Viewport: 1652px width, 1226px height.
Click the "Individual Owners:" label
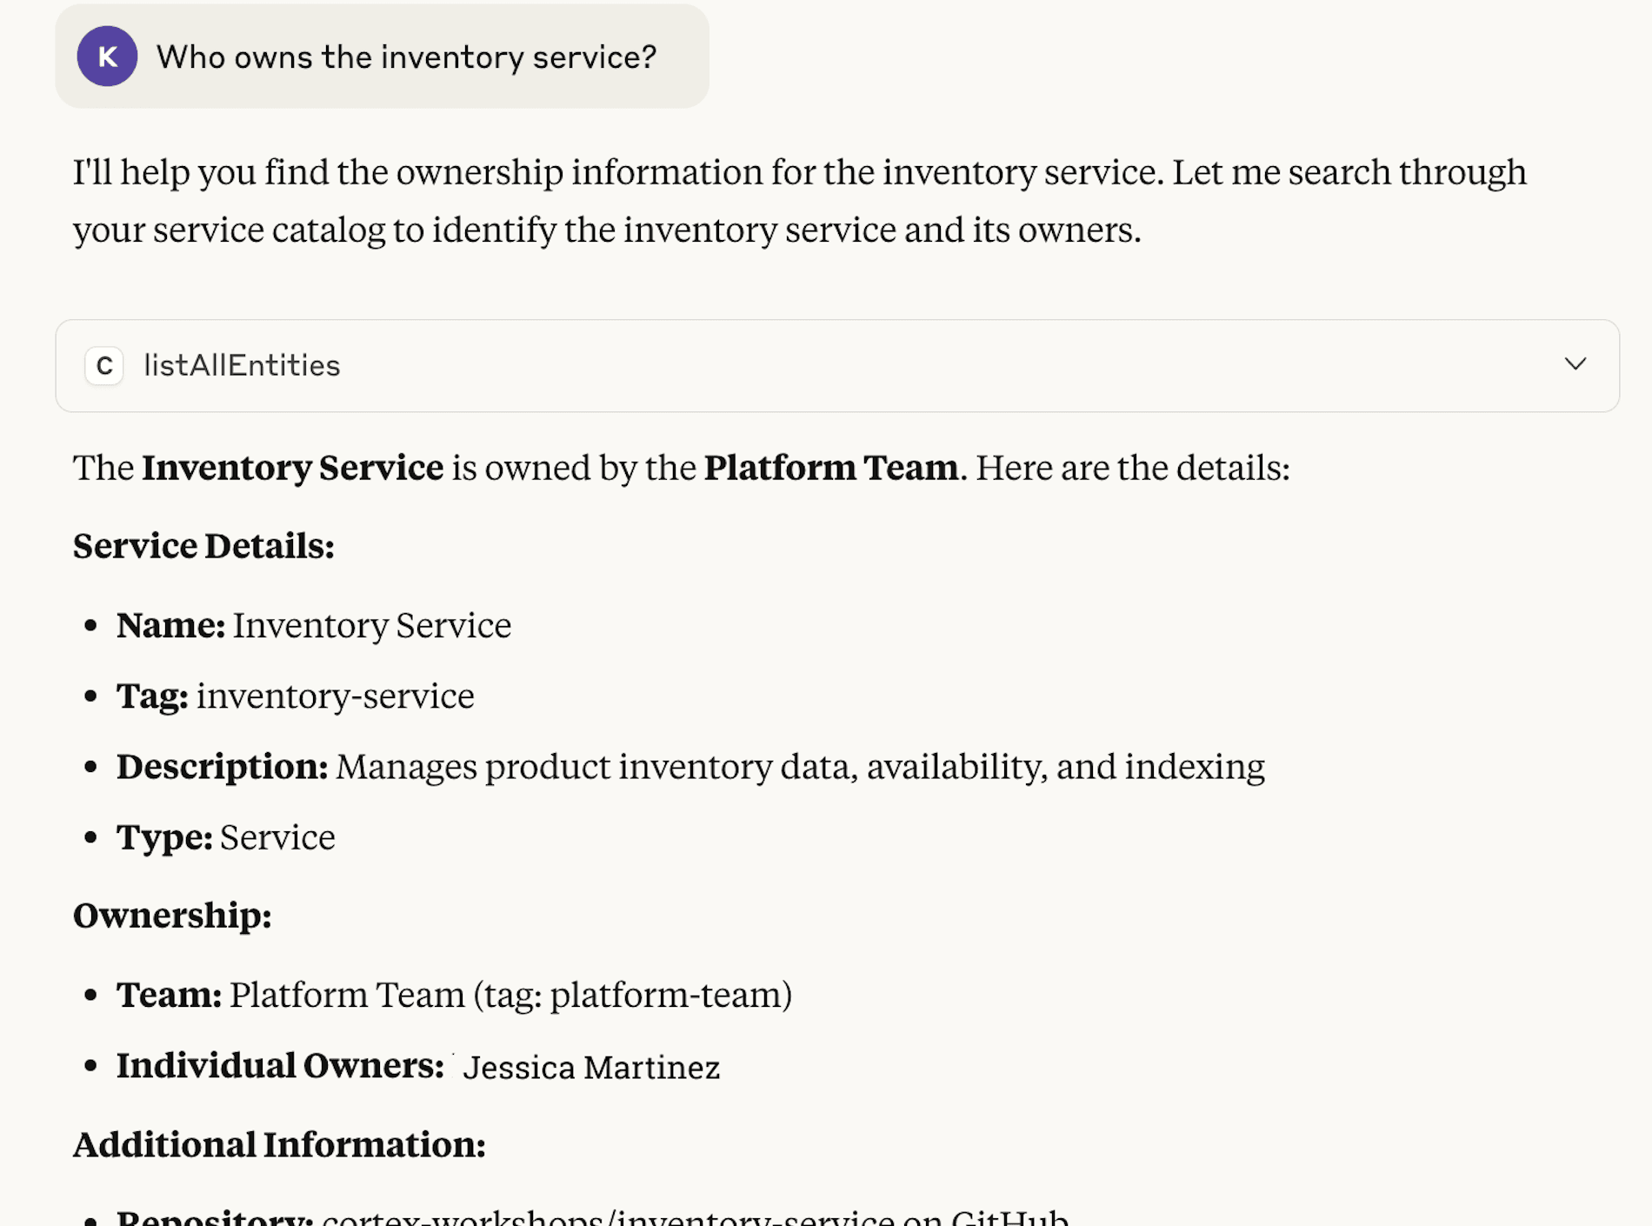(x=280, y=1066)
